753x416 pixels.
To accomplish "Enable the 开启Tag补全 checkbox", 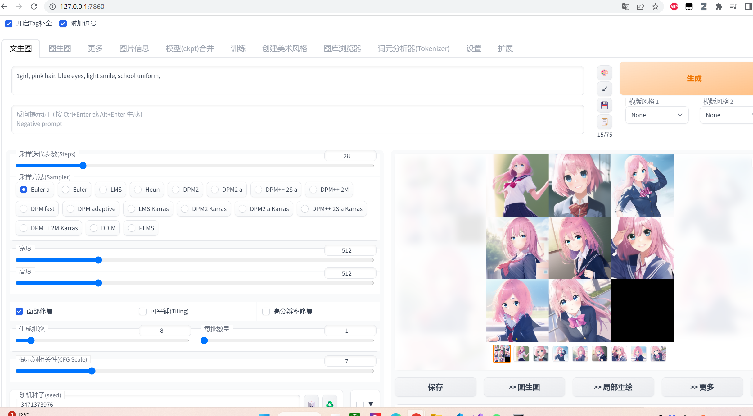I will point(9,24).
